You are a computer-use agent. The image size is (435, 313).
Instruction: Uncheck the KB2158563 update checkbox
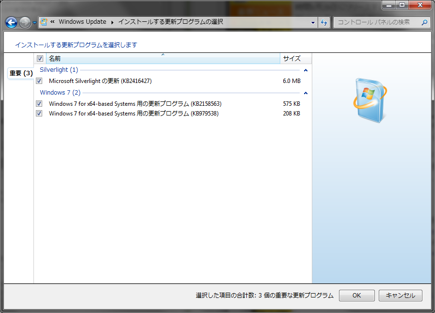click(39, 103)
